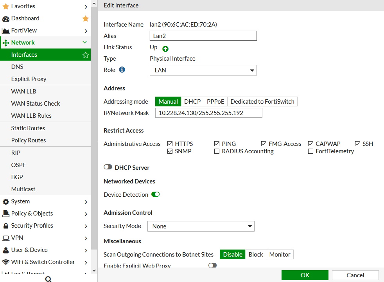
Task: Click the IP/Network Mask field
Action: [209, 113]
